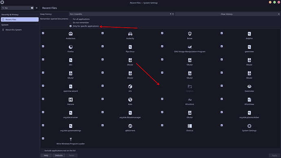Image resolution: width=281 pixels, height=158 pixels.
Task: Select the Do not remember option
Action: [x=70, y=22]
